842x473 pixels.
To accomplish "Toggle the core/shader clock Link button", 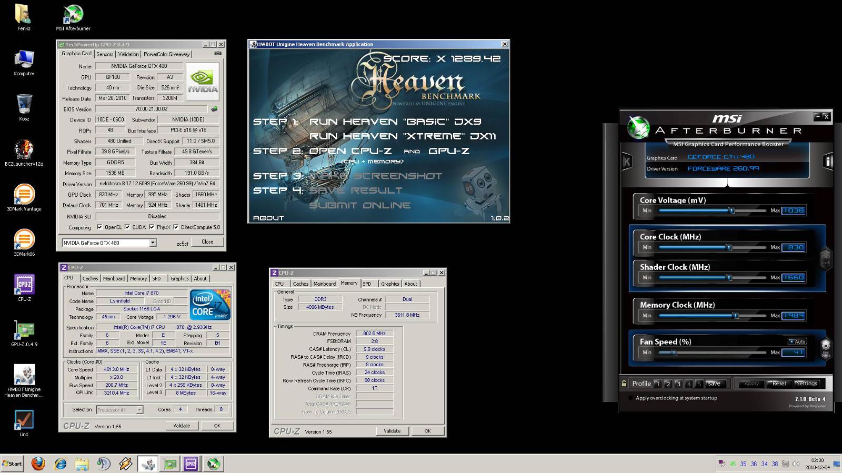I will point(826,259).
